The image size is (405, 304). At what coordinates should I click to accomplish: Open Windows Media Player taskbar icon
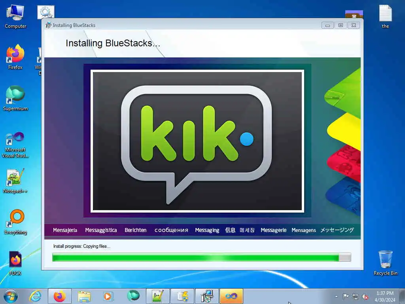pos(108,296)
